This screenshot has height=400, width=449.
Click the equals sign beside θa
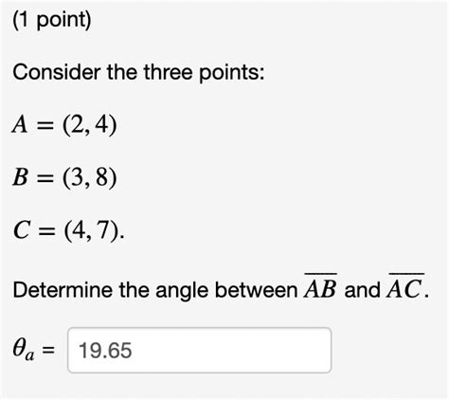click(x=48, y=350)
